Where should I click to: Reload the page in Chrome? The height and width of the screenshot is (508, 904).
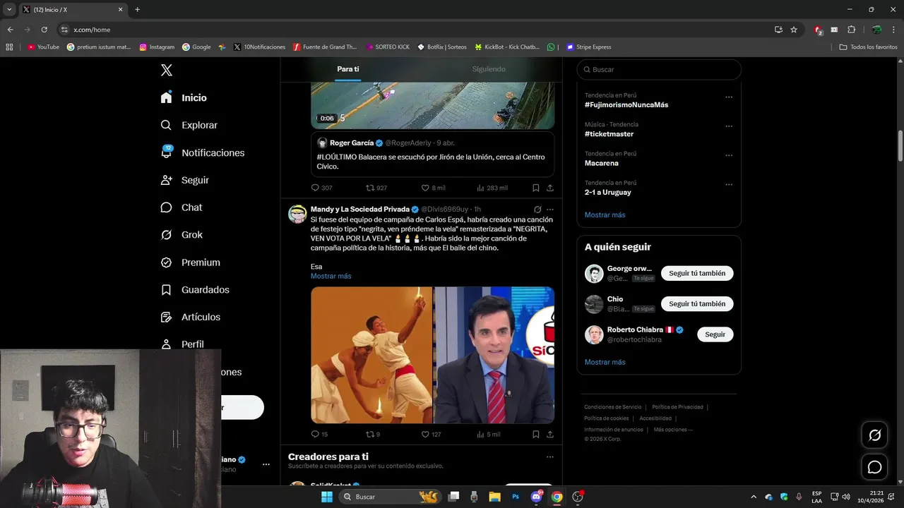44,30
